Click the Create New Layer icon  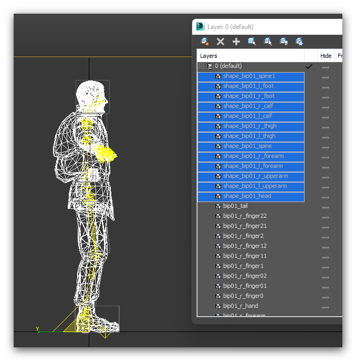coord(205,42)
